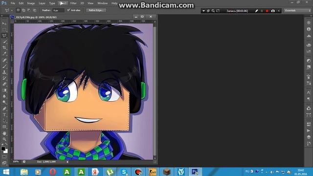This screenshot has height=176, width=313.
Task: Click the document vertical scrollbar
Action: click(x=155, y=91)
